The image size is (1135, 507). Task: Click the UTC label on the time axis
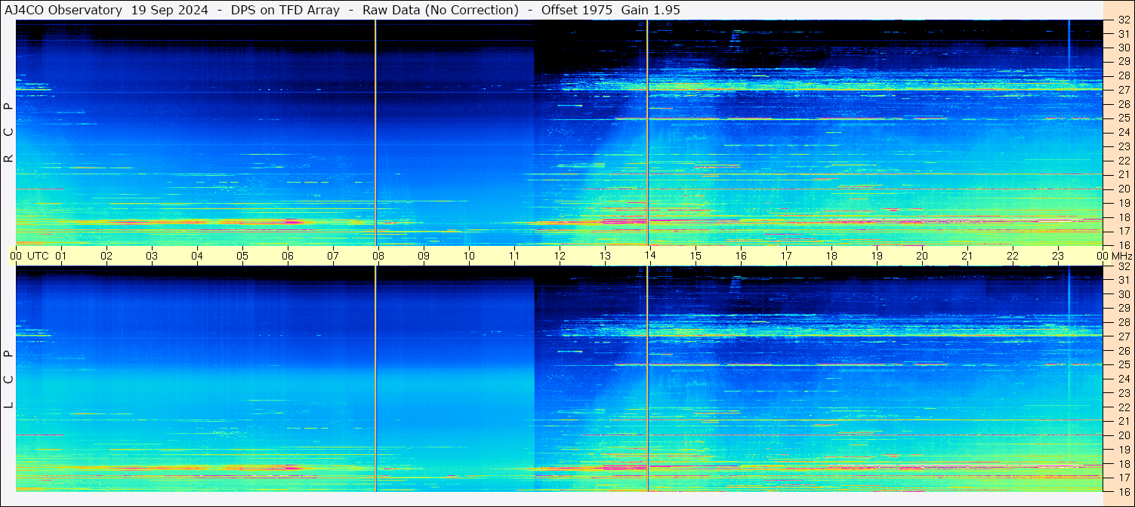tap(38, 256)
